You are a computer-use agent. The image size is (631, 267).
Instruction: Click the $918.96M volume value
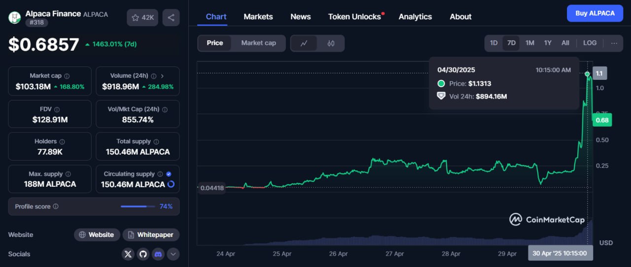pyautogui.click(x=120, y=86)
